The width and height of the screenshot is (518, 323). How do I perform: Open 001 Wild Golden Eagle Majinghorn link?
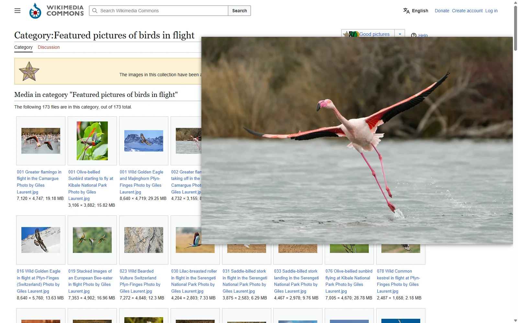click(x=141, y=182)
